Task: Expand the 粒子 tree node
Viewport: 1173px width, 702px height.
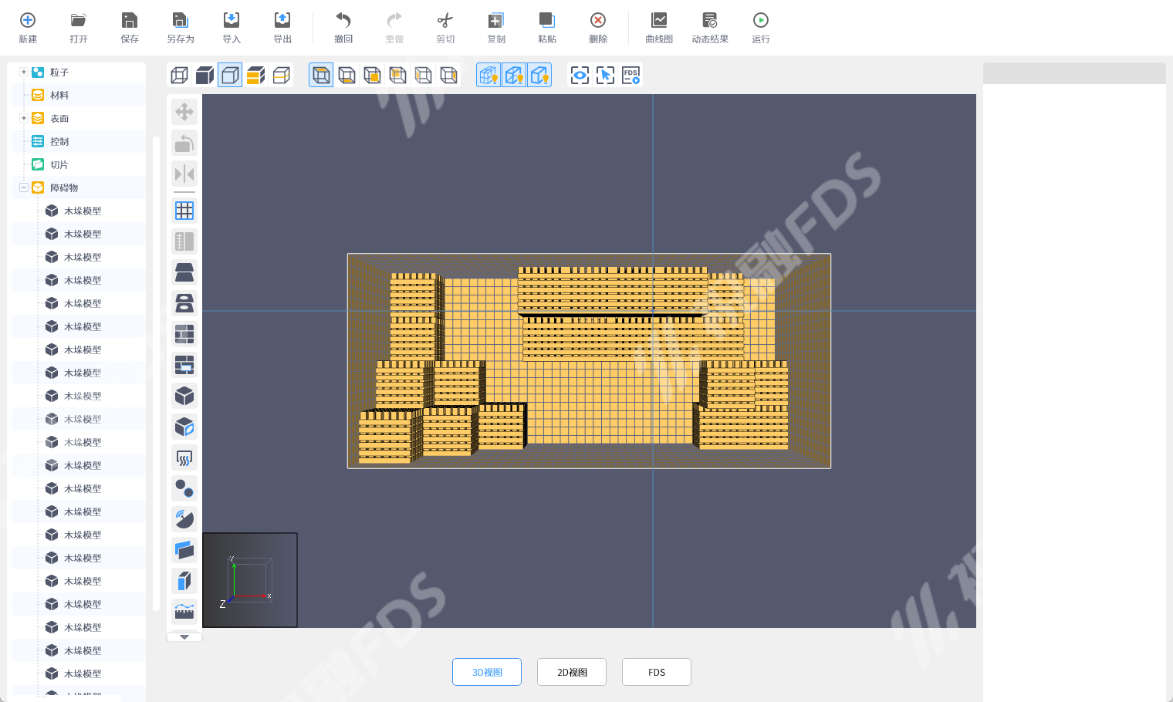Action: click(24, 72)
